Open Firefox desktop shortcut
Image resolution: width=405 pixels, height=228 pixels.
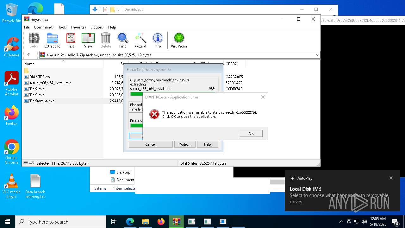point(12,116)
